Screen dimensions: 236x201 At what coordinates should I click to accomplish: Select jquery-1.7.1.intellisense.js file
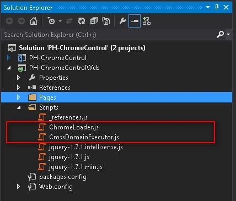[x=86, y=147]
